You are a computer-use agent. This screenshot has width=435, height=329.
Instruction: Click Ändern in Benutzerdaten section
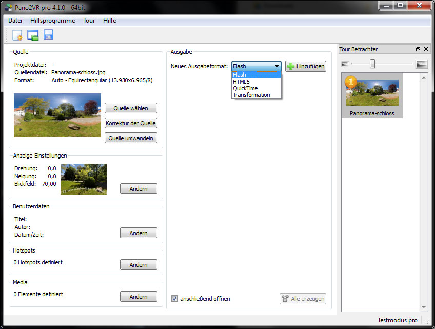tap(139, 233)
